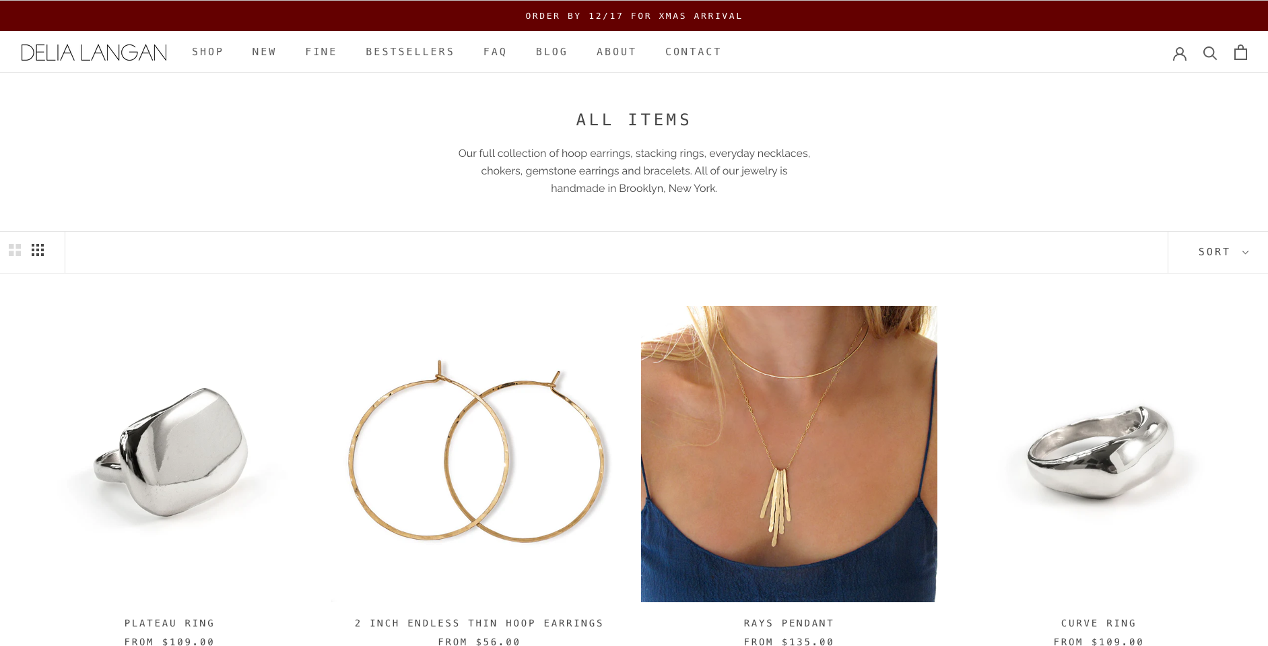The image size is (1268, 646).
Task: Go to the Contact page
Action: click(693, 52)
